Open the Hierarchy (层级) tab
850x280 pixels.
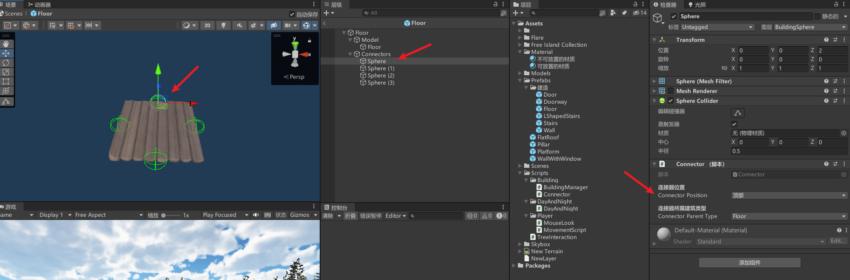click(x=333, y=4)
